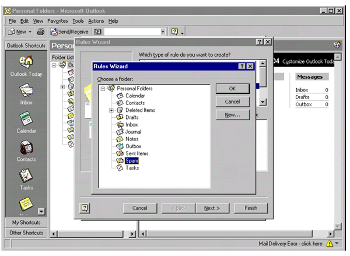Open the Help menu

click(113, 21)
